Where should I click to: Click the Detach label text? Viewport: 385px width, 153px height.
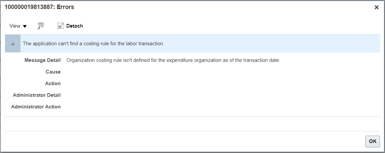(x=75, y=26)
